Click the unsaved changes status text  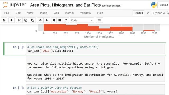pos(112,6)
